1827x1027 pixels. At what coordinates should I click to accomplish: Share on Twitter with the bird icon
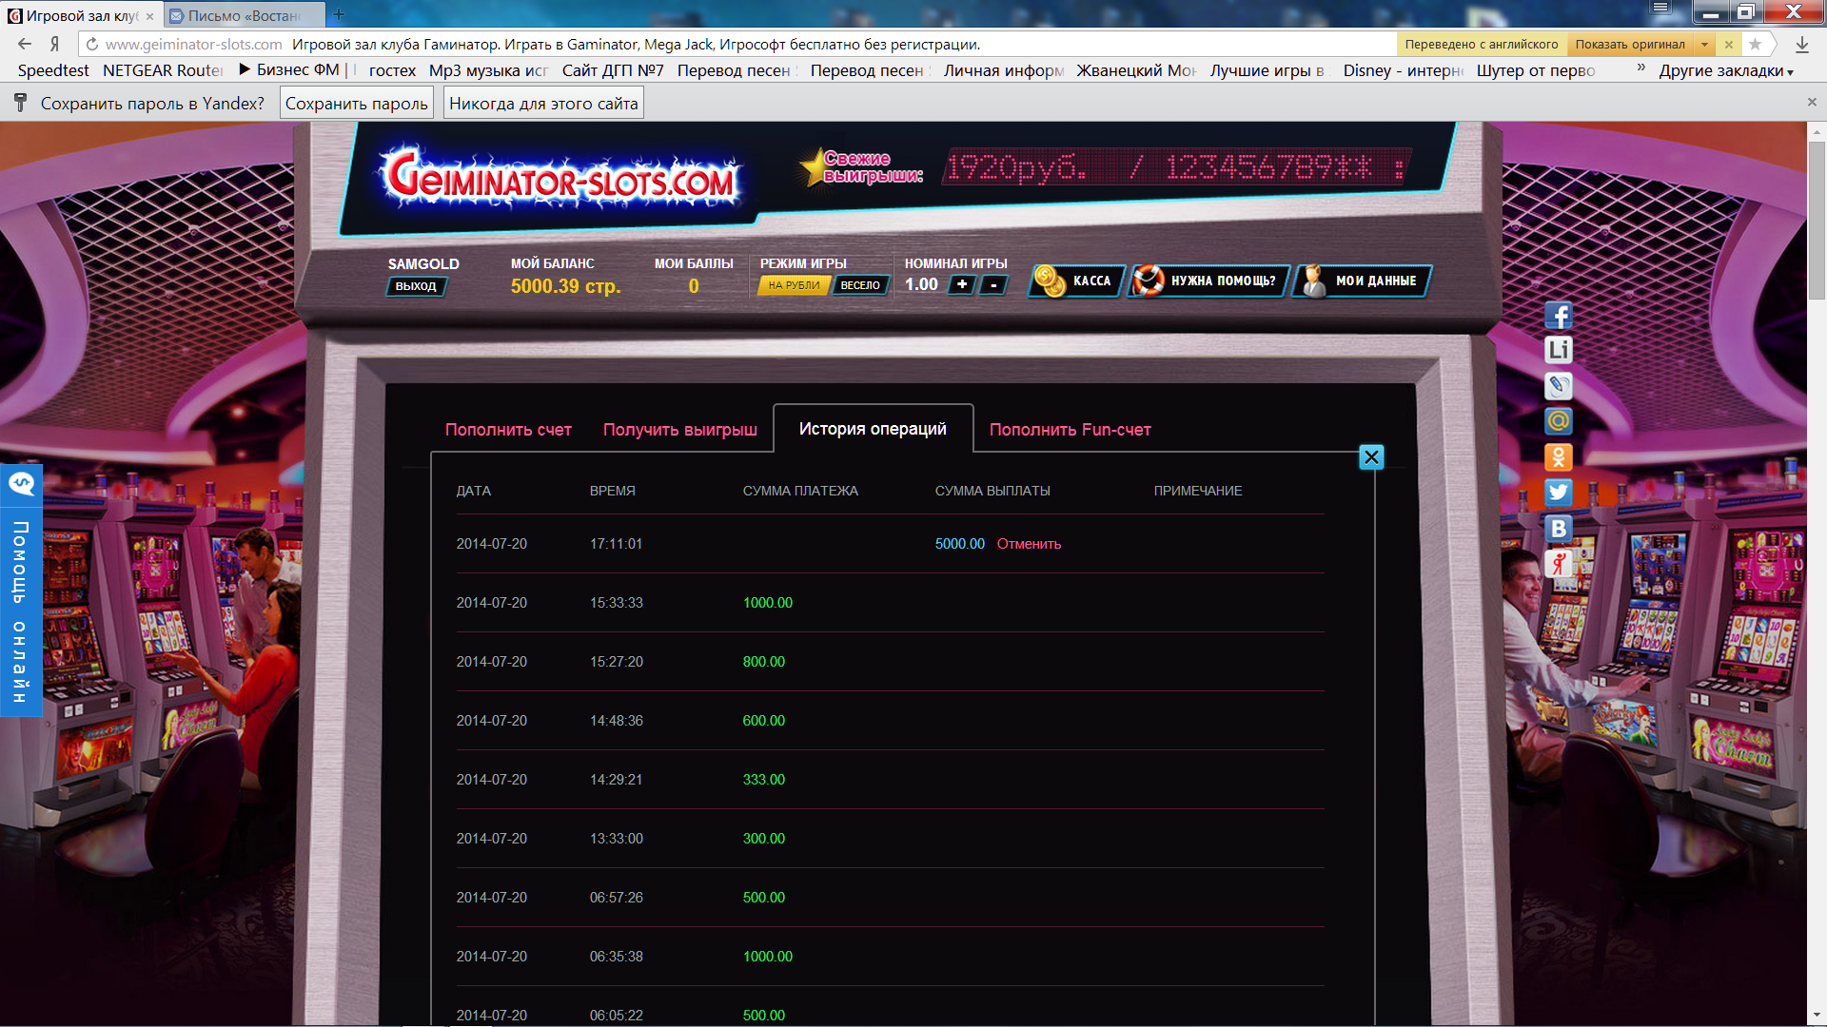click(1558, 493)
